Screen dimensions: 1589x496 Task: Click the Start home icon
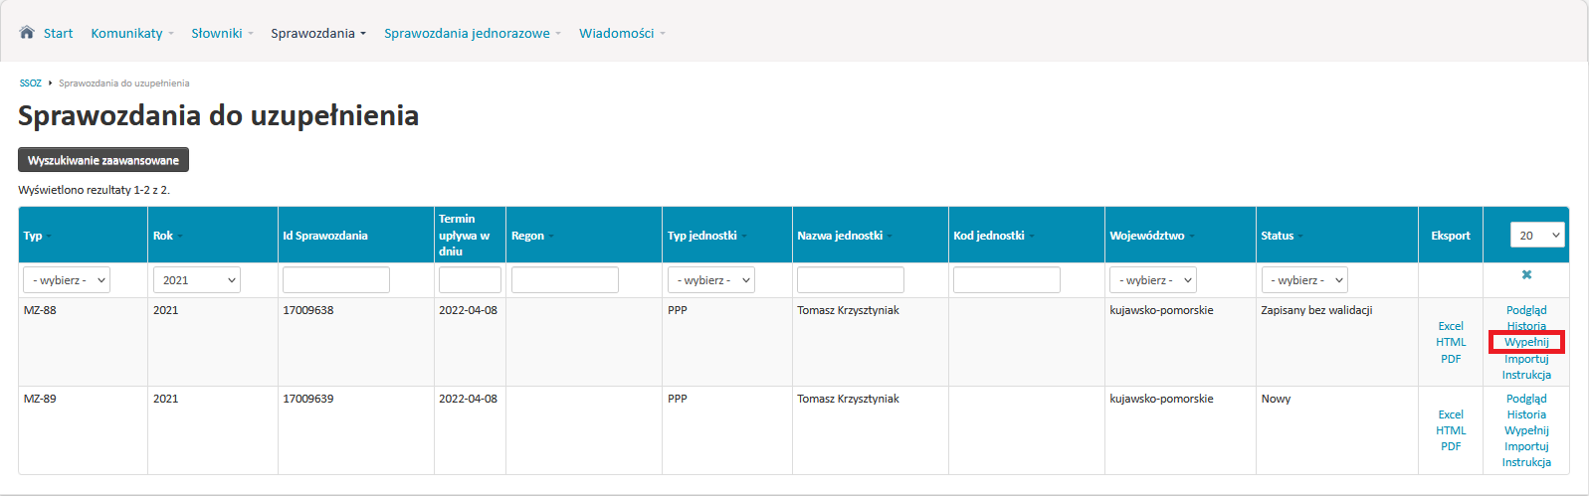27,32
